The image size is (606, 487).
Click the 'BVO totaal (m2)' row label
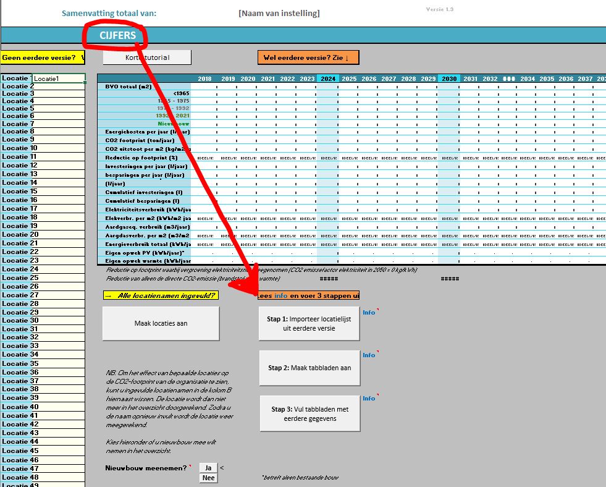[x=128, y=87]
